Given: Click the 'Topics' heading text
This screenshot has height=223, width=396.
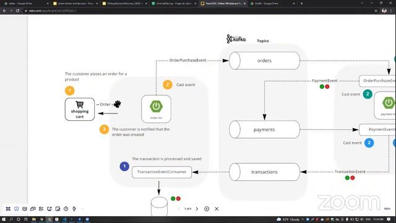Looking at the screenshot, I should pyautogui.click(x=263, y=41).
